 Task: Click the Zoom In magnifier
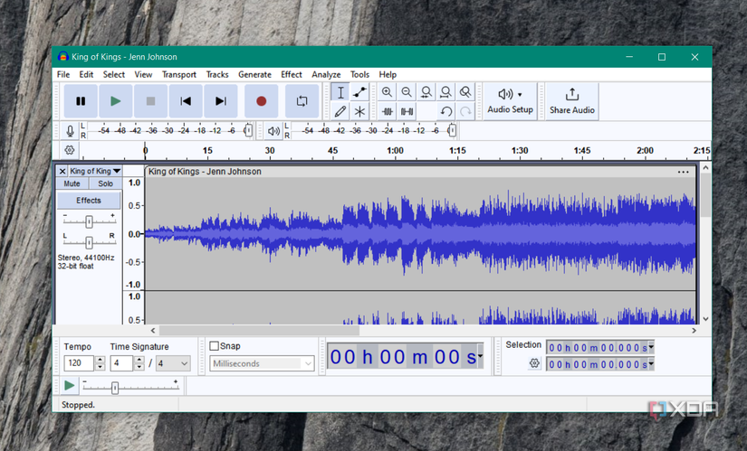click(387, 92)
